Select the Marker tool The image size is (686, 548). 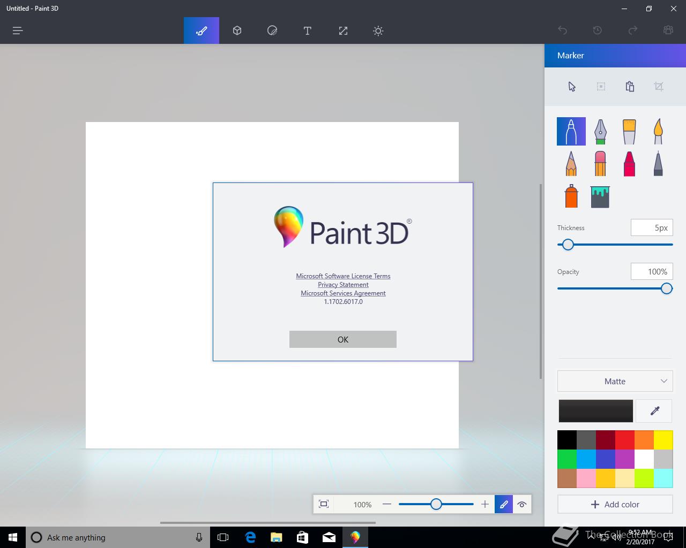pyautogui.click(x=571, y=131)
